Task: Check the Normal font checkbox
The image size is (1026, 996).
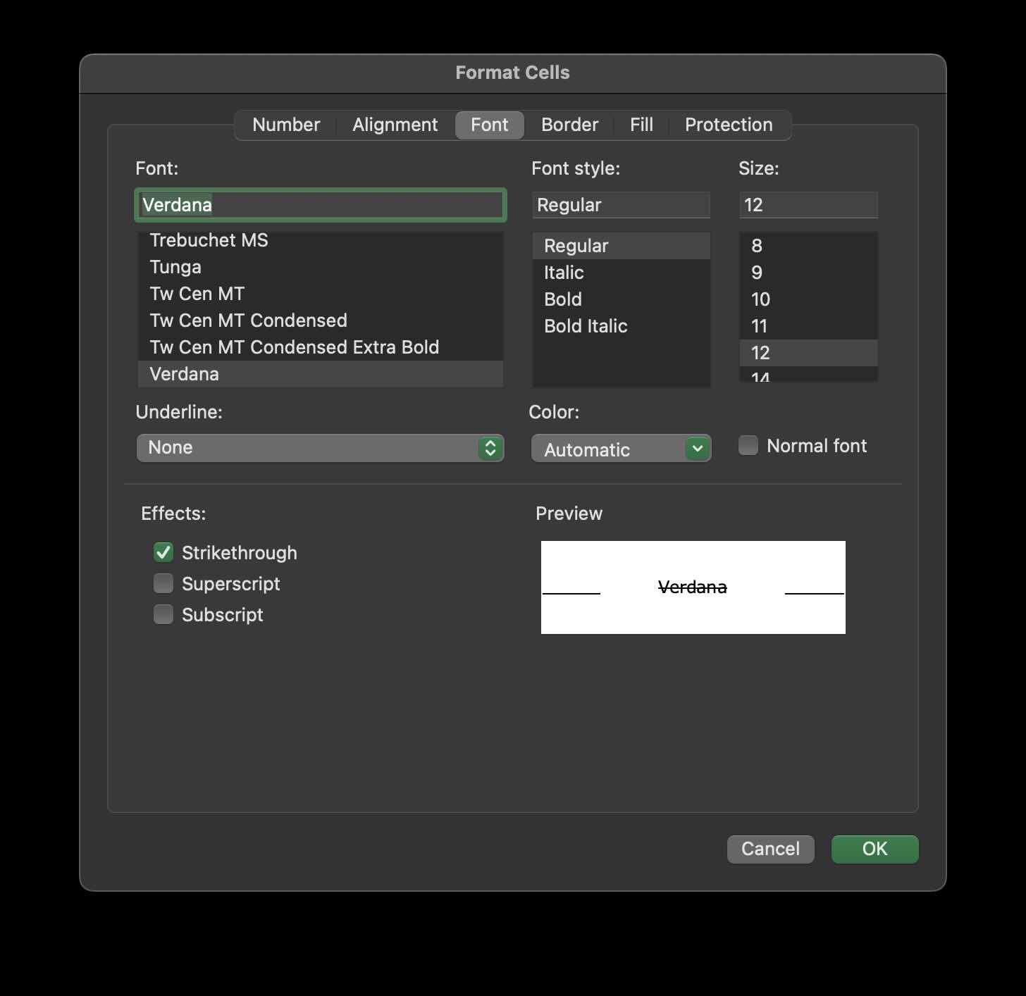Action: [747, 445]
